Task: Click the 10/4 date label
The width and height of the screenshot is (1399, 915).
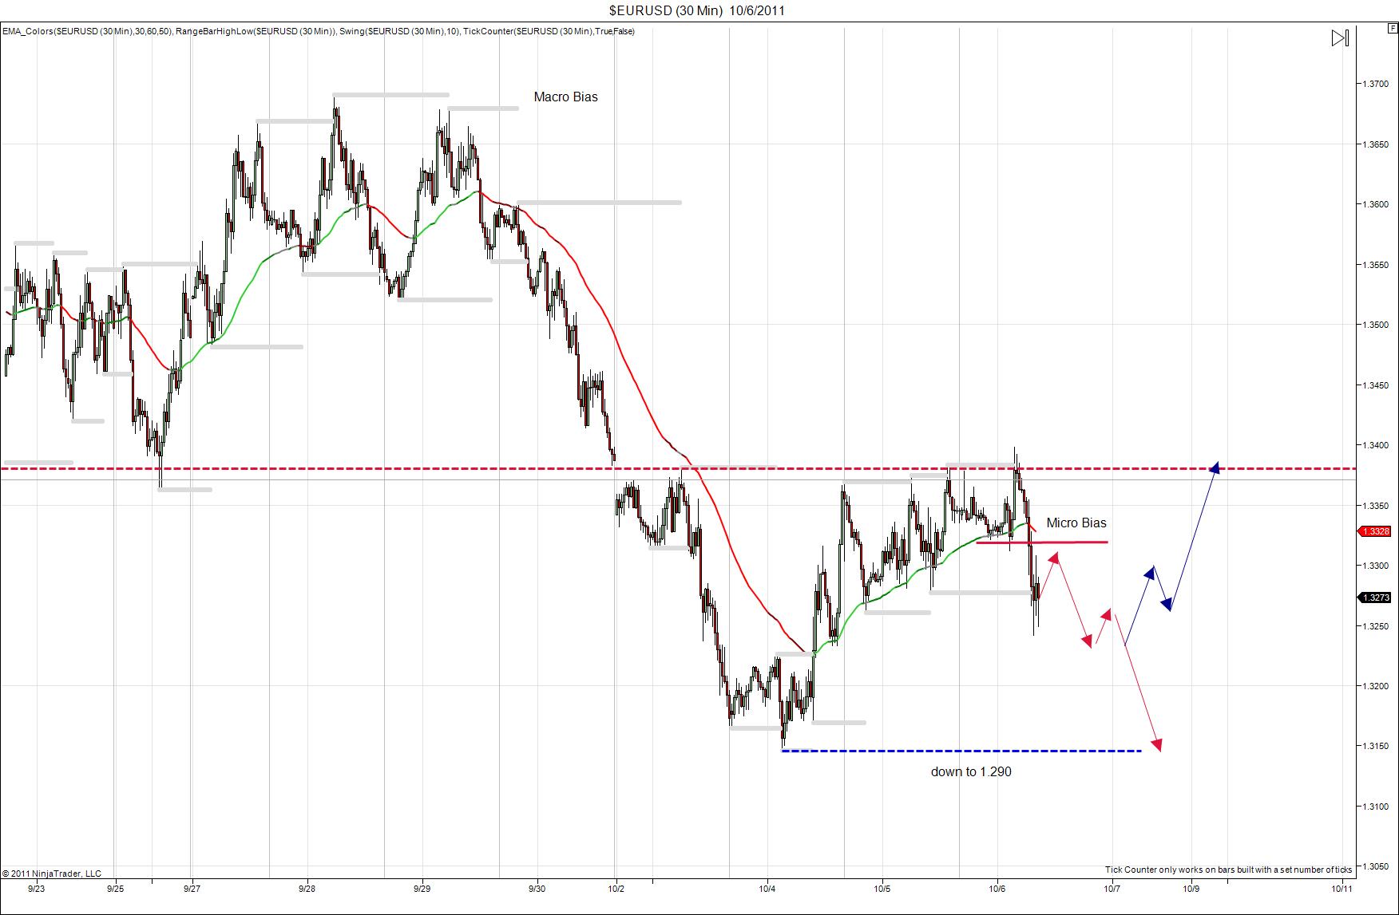Action: pyautogui.click(x=767, y=888)
